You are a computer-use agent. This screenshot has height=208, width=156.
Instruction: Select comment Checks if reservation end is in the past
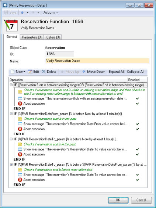pos(50,144)
